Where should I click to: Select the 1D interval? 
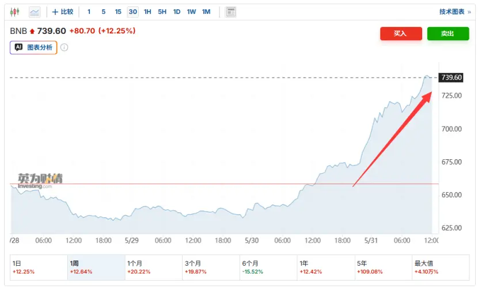[177, 12]
